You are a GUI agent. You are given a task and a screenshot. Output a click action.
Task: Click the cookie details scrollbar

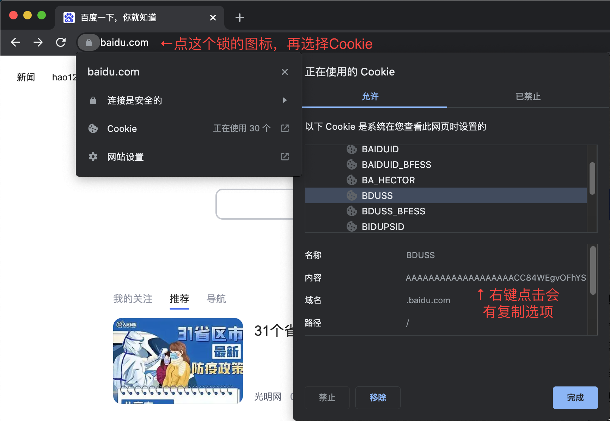pos(593,270)
